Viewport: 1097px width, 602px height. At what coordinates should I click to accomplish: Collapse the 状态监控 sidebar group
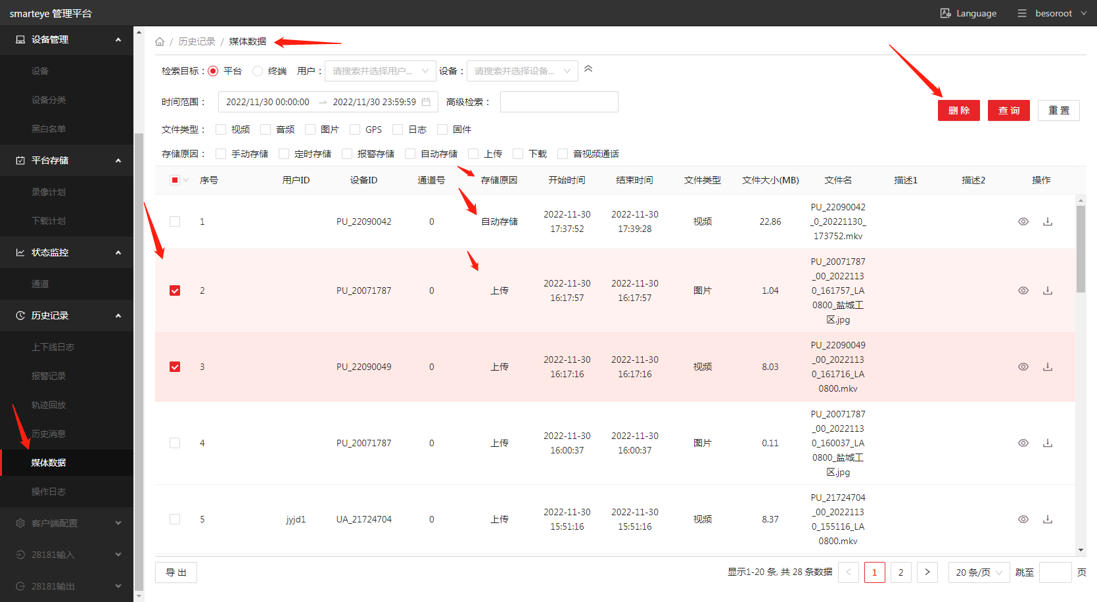click(118, 252)
